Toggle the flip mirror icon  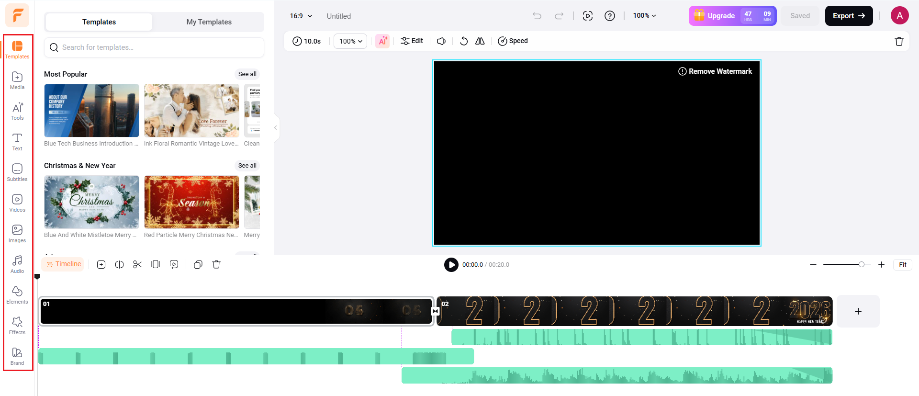(480, 41)
